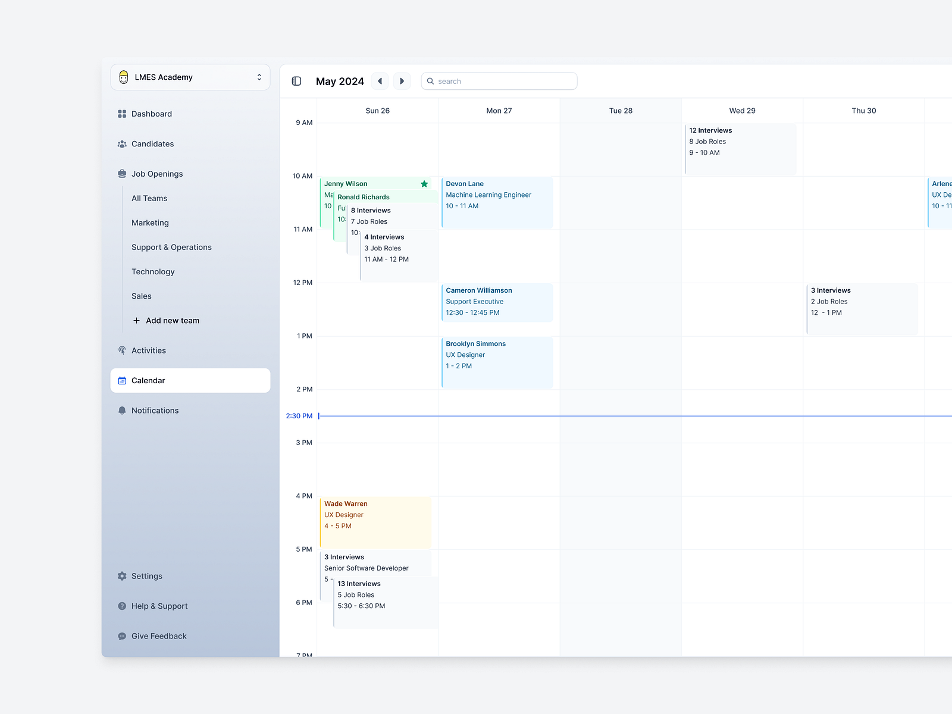This screenshot has height=714, width=952.
Task: Click the Calendar icon in sidebar
Action: click(x=123, y=380)
